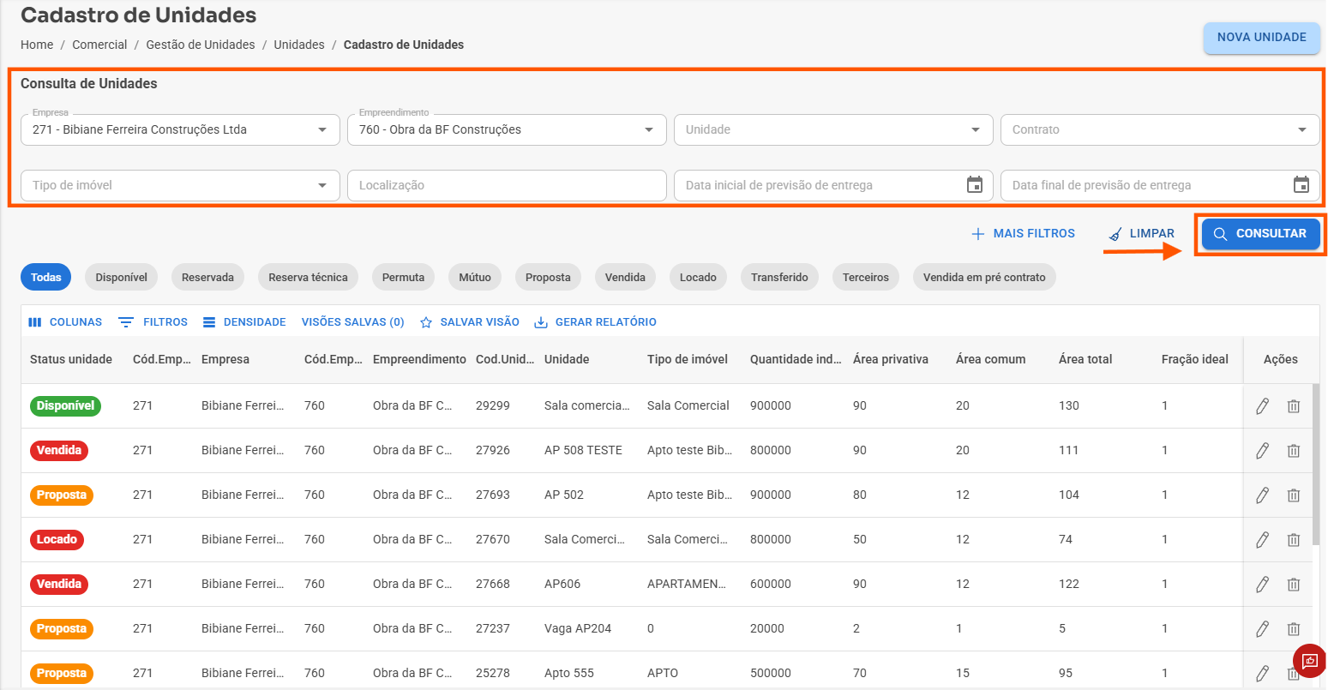Open VISÕES SALVAS (0) list
The image size is (1328, 690).
coord(352,322)
